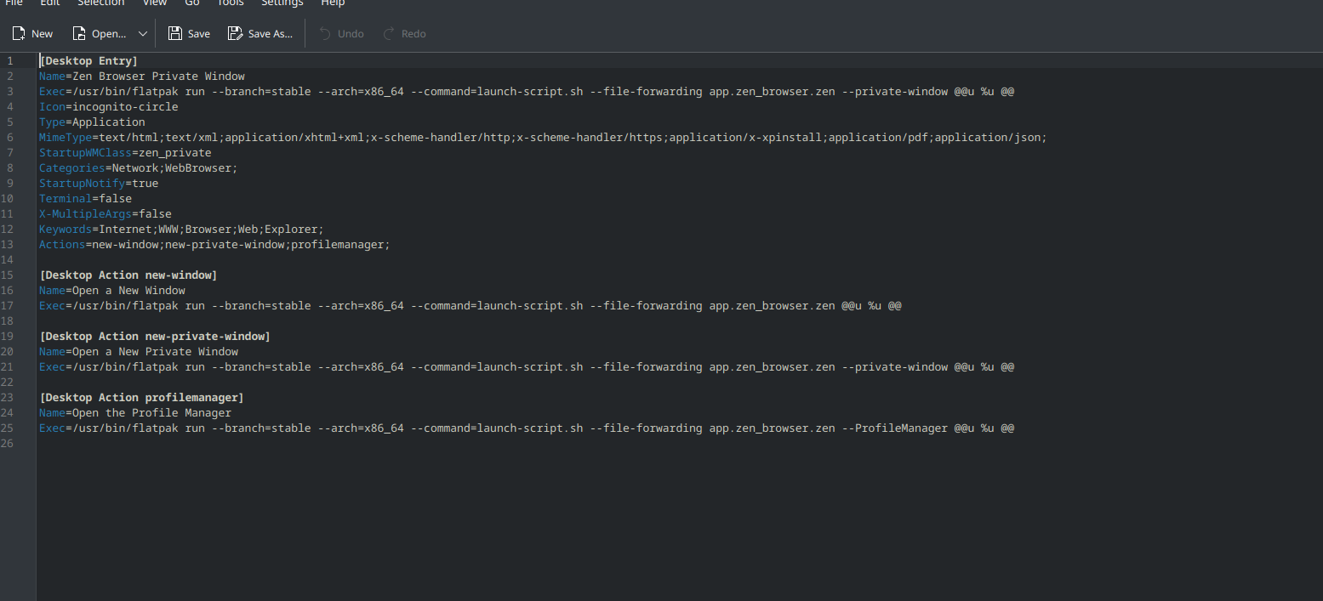Click the StartupWMClass=zen_private line
Image resolution: width=1323 pixels, height=601 pixels.
pos(125,153)
